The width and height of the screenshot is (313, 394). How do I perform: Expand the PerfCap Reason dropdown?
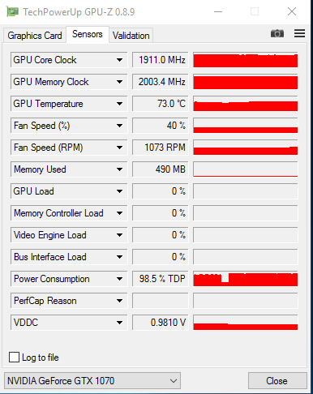click(x=119, y=301)
